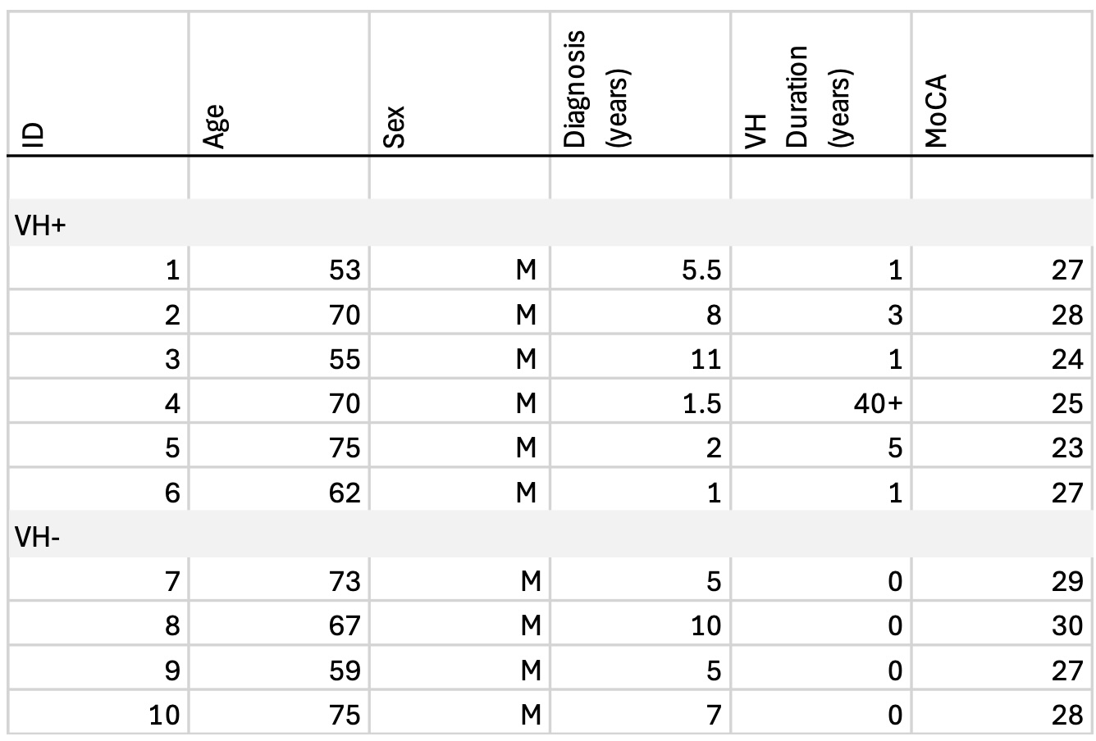1096x741 pixels.
Task: Select the MoCA score 29 cell
Action: click(x=1066, y=582)
